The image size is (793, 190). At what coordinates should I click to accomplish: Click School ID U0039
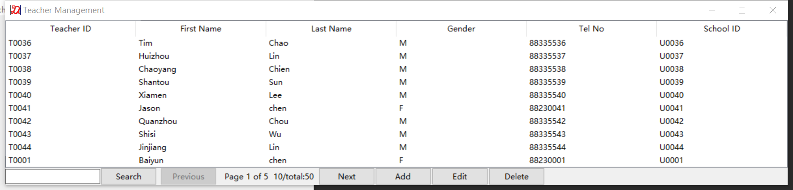671,82
